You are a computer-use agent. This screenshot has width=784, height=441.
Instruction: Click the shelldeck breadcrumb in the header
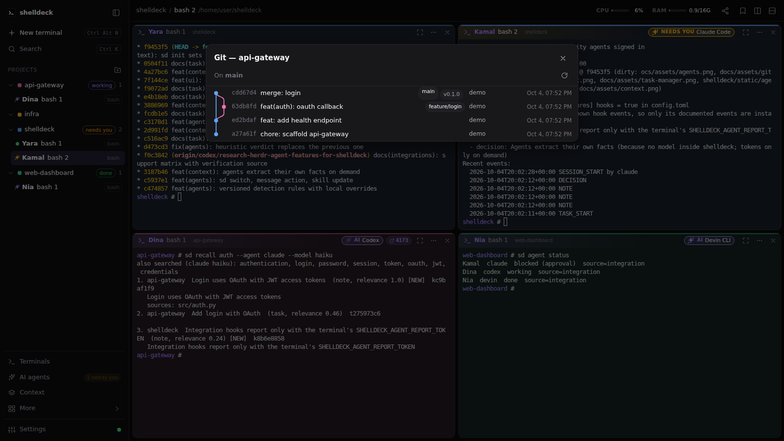pos(151,10)
